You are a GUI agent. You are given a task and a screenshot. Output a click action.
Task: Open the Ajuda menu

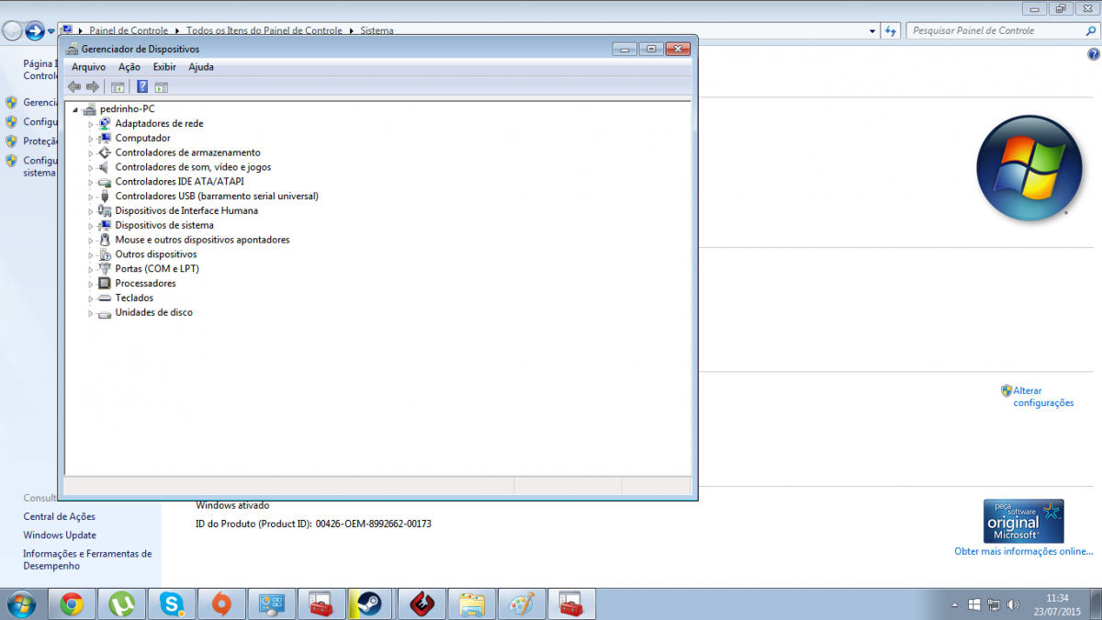click(x=201, y=67)
